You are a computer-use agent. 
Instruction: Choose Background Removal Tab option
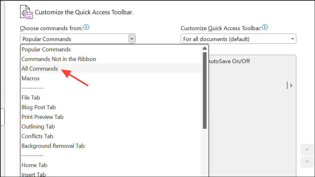tap(53, 146)
